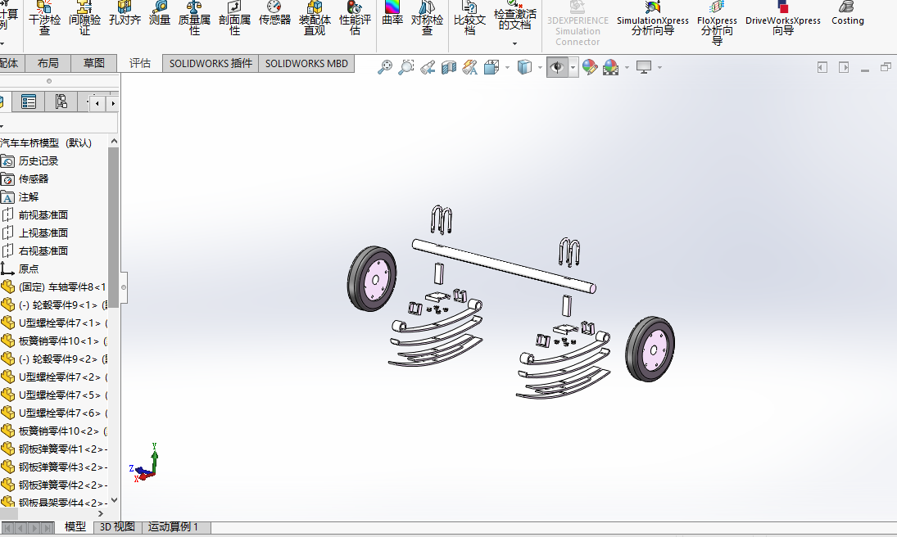Click the display style cube icon
897x537 pixels.
[x=524, y=67]
